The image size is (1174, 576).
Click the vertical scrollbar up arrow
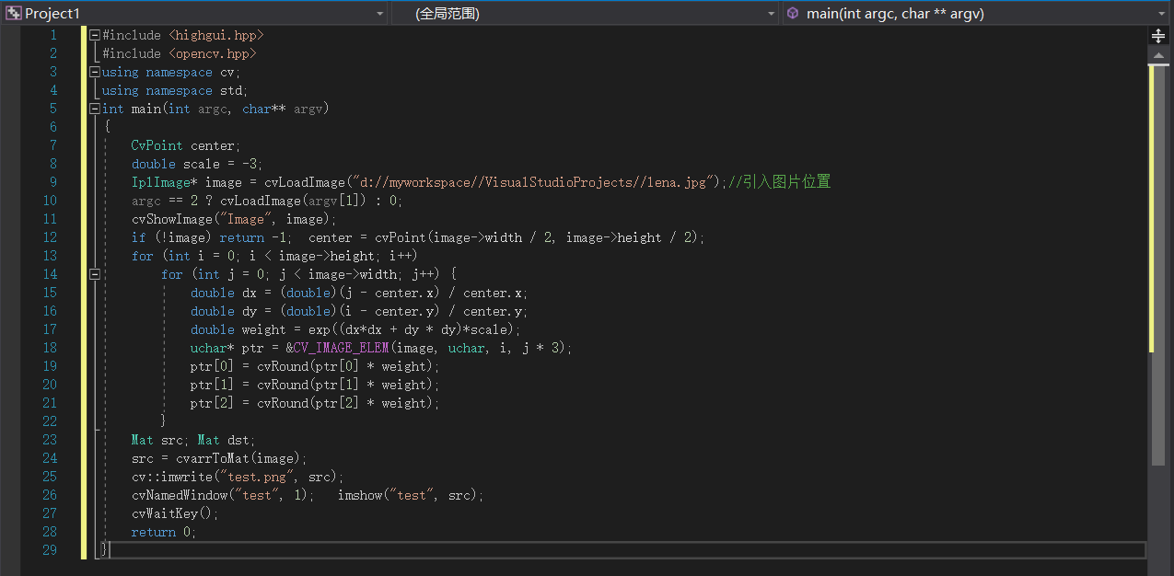coord(1158,55)
